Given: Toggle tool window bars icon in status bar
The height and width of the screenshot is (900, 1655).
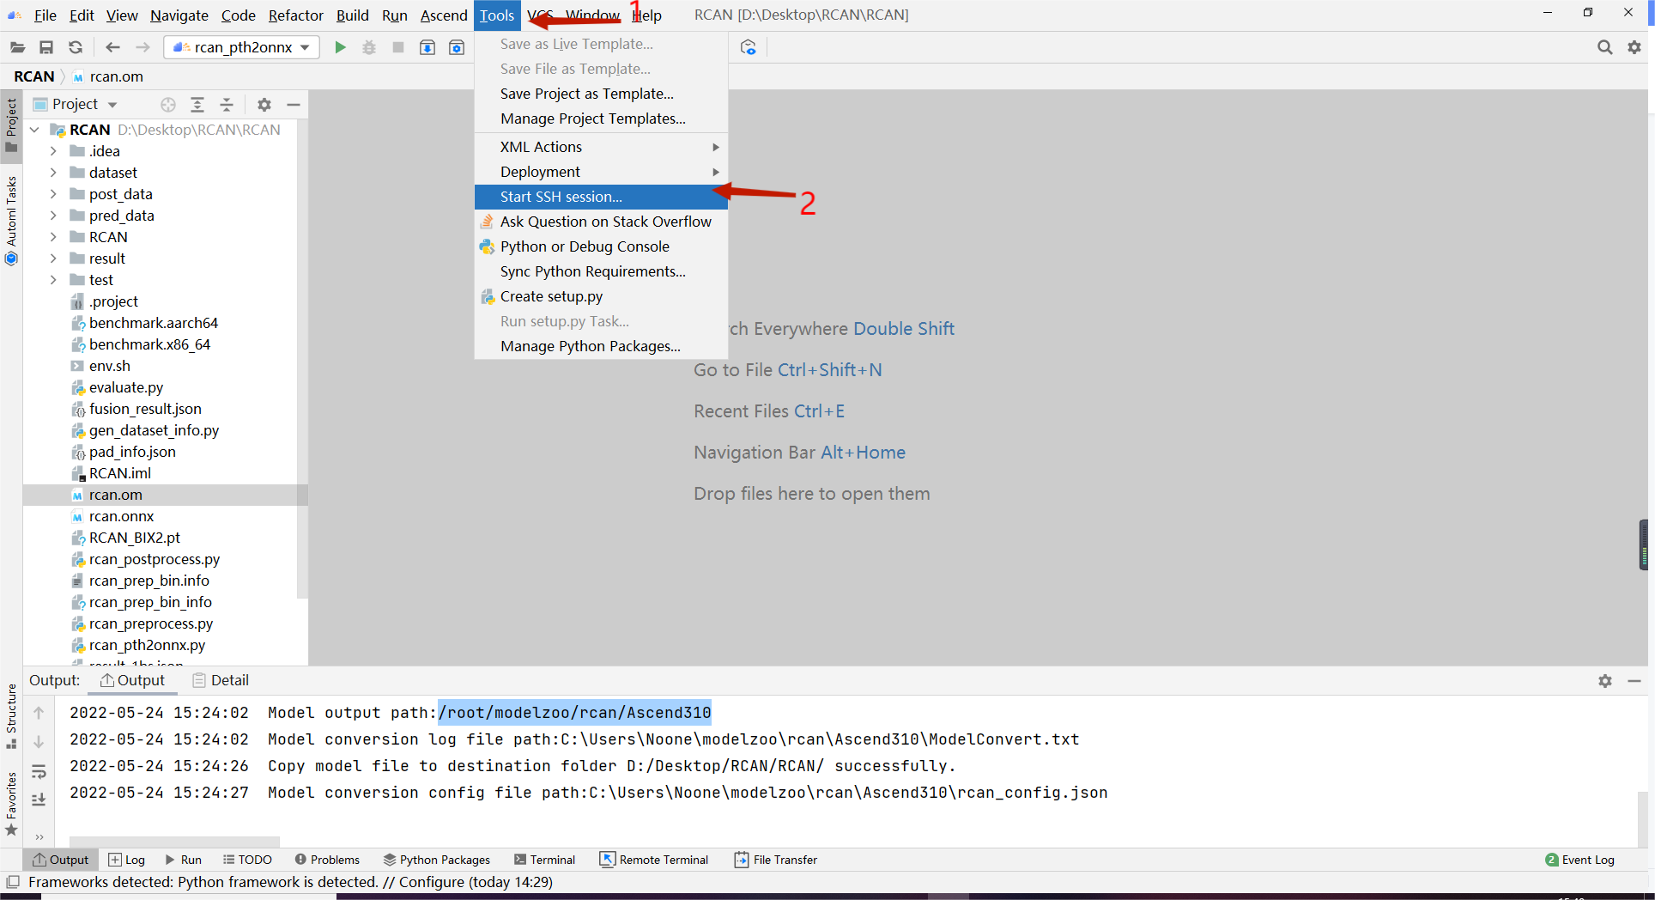Looking at the screenshot, I should coord(13,882).
